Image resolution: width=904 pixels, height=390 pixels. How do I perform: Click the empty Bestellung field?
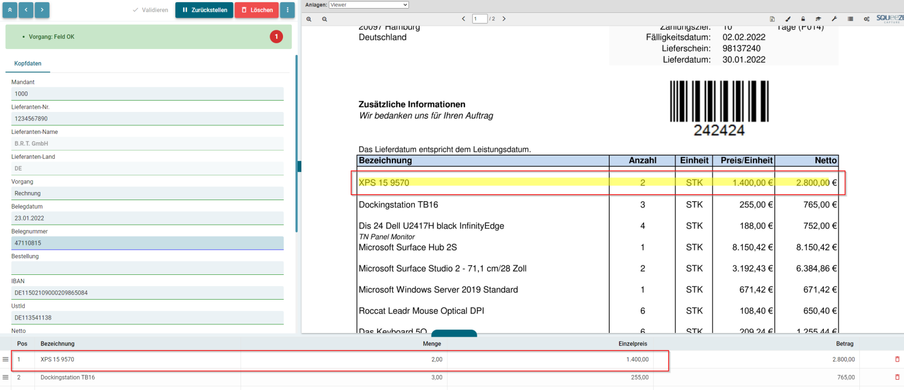pyautogui.click(x=147, y=268)
